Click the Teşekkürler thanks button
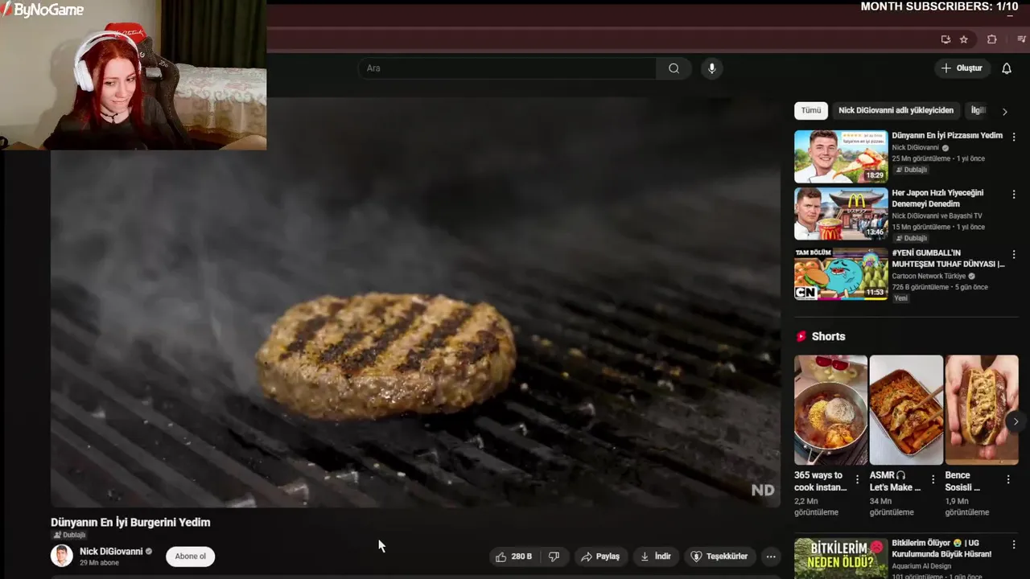 tap(719, 556)
